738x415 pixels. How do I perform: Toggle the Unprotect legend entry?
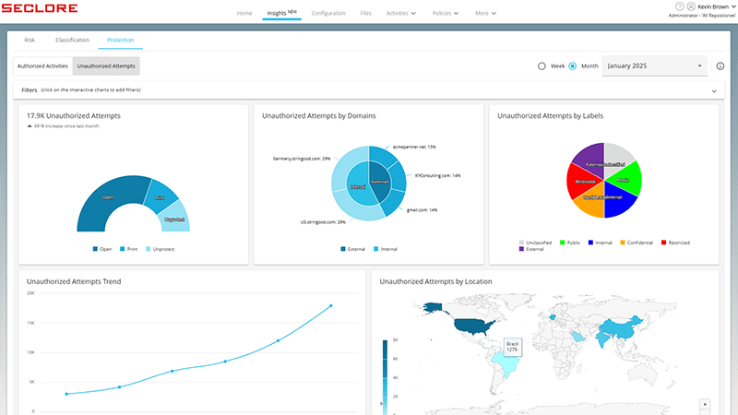tap(160, 249)
